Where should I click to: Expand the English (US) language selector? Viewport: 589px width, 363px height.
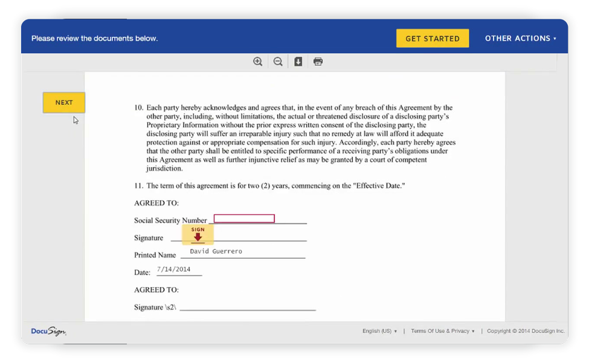click(379, 331)
